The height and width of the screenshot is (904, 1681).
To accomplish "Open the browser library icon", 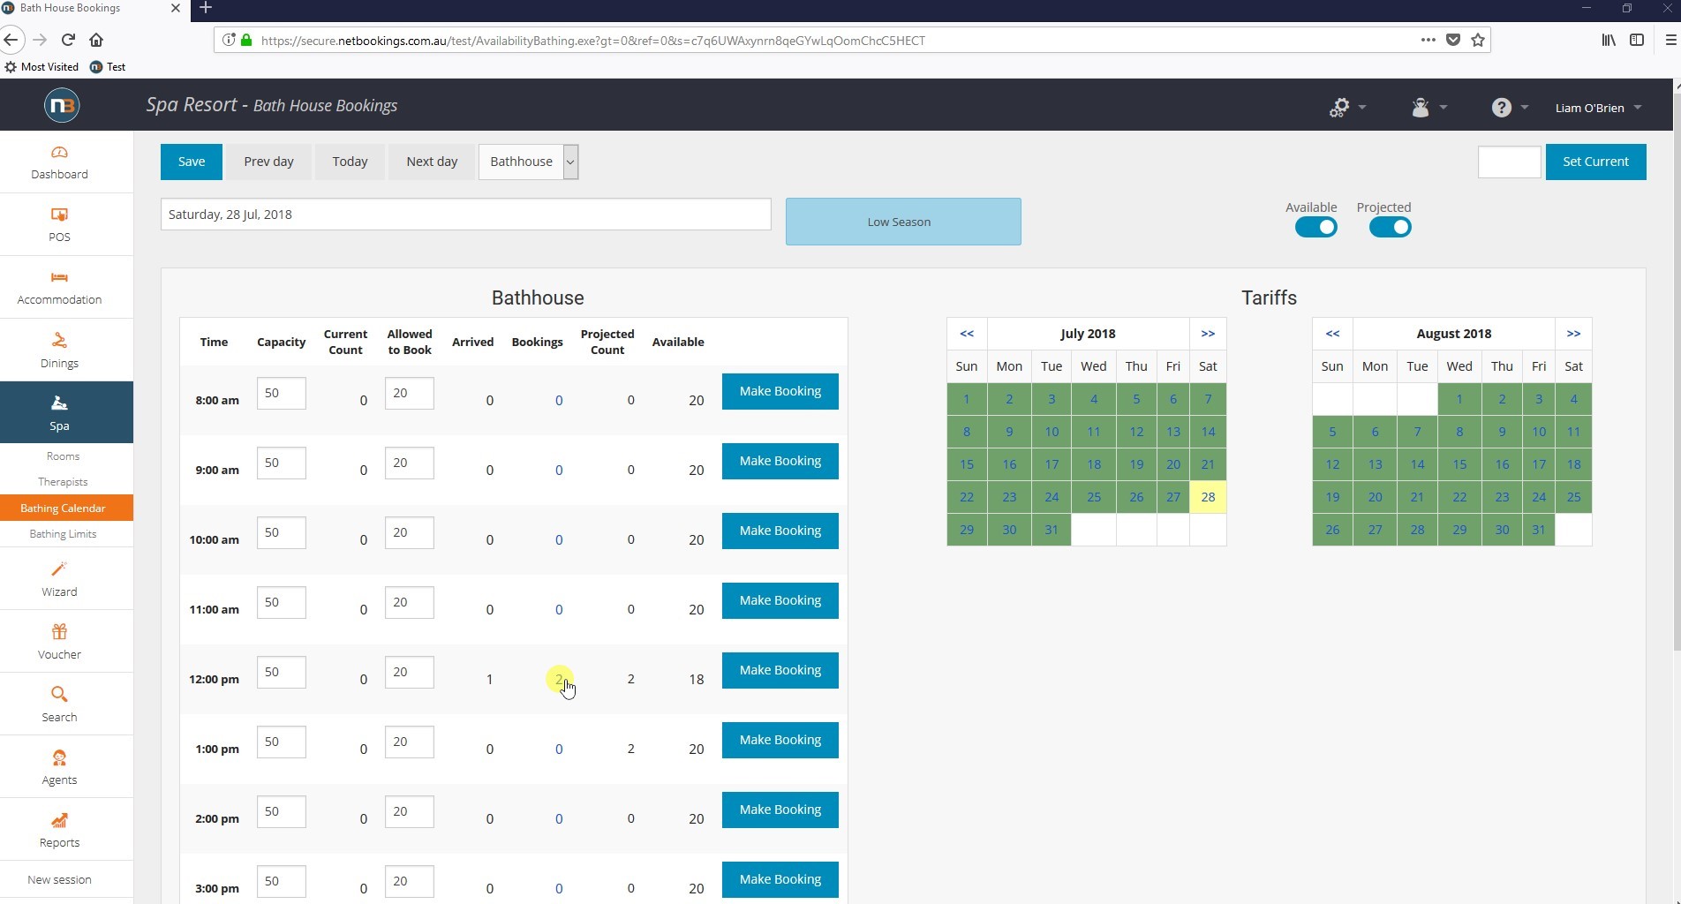I will click(x=1609, y=40).
